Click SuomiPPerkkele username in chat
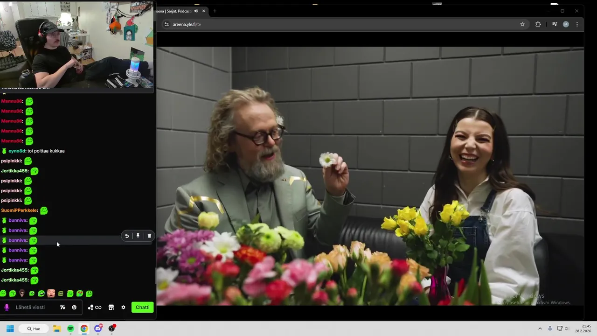Viewport: 597px width, 336px height. click(x=19, y=210)
